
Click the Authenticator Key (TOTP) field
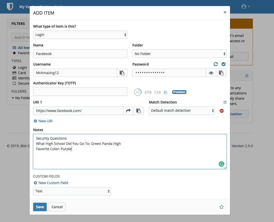80,92
